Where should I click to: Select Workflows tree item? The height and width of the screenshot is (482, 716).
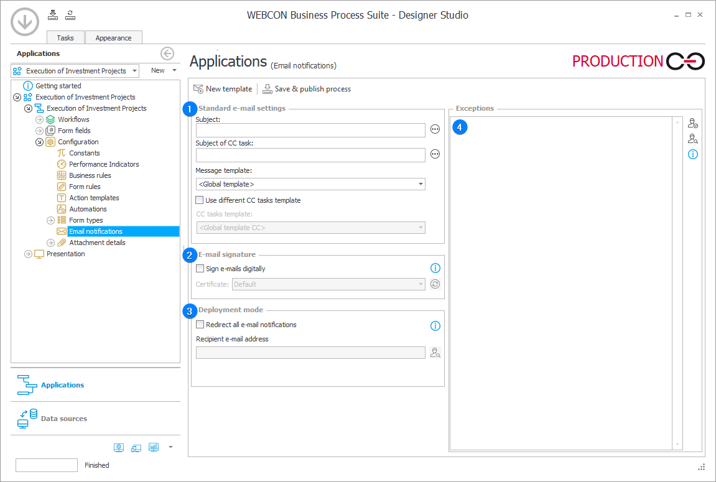tap(73, 119)
